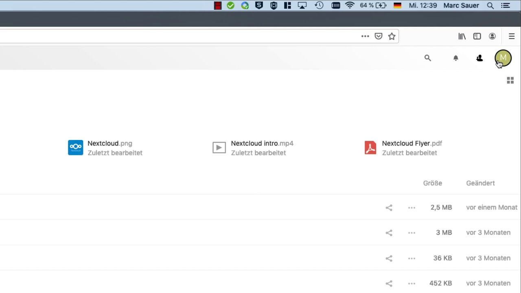Open more actions for 3 MB file
This screenshot has height=293, width=521.
click(412, 233)
